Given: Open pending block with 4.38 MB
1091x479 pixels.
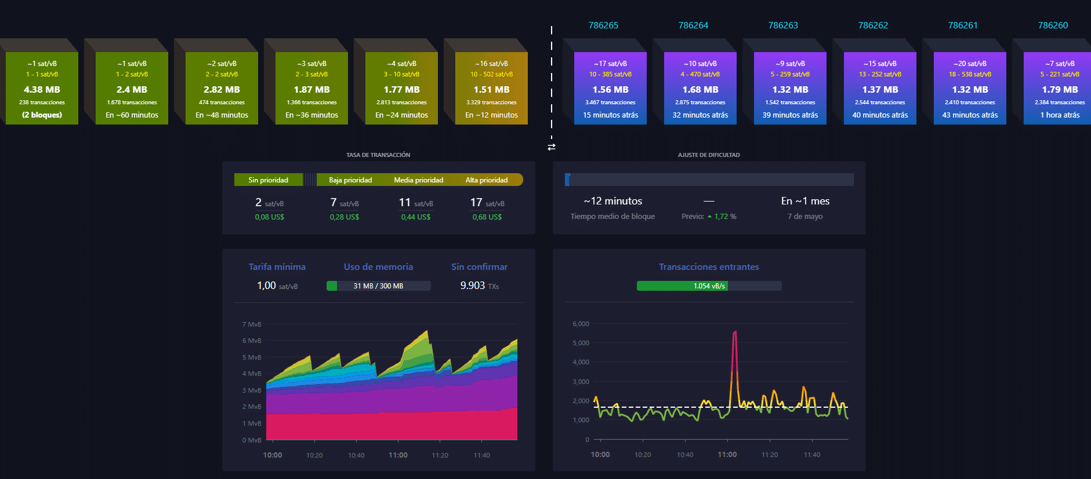Looking at the screenshot, I should (42, 88).
